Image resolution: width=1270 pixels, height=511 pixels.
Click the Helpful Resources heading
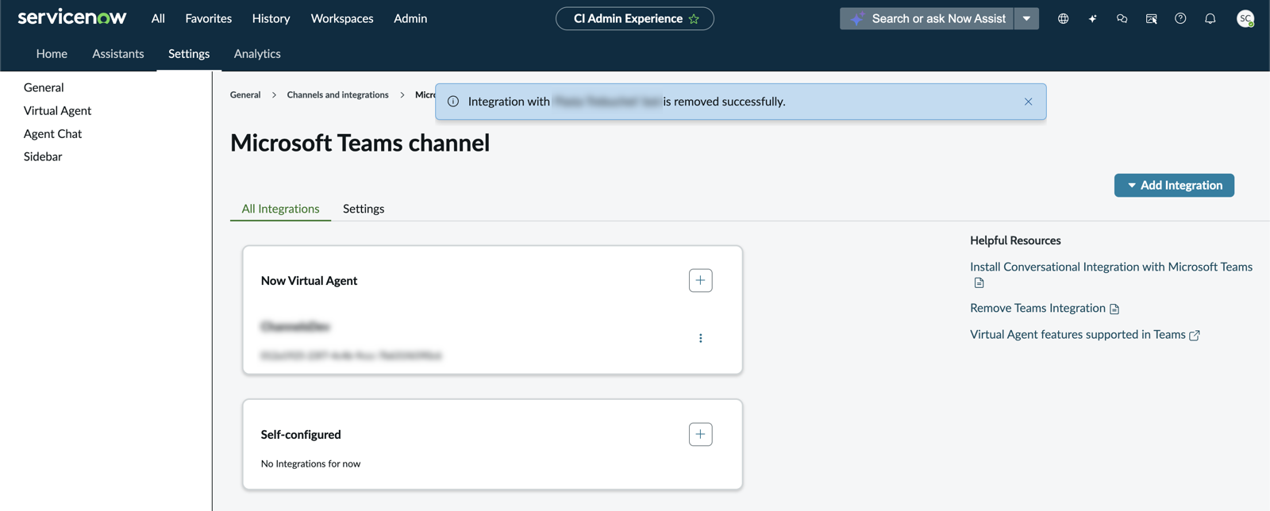tap(1015, 240)
